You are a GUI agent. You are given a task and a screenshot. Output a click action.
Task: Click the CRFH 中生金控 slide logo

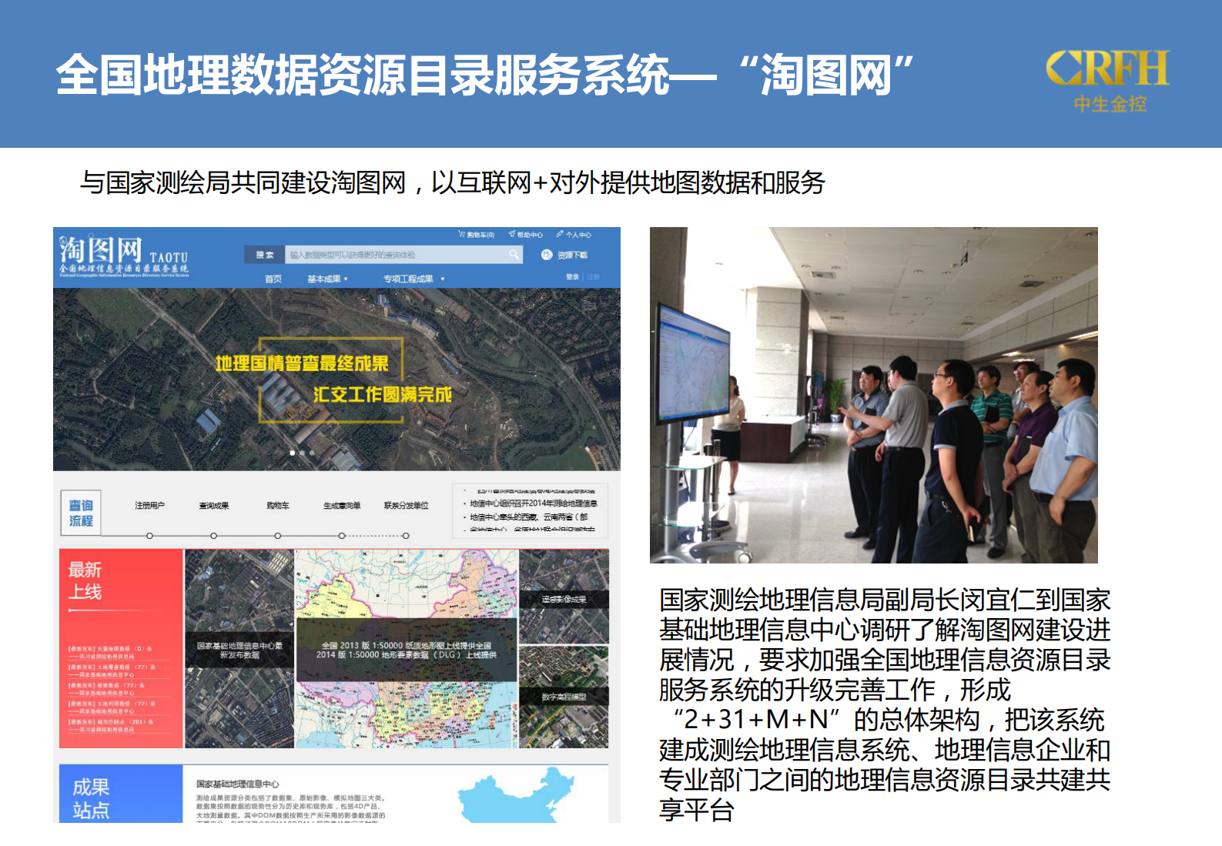1108,81
